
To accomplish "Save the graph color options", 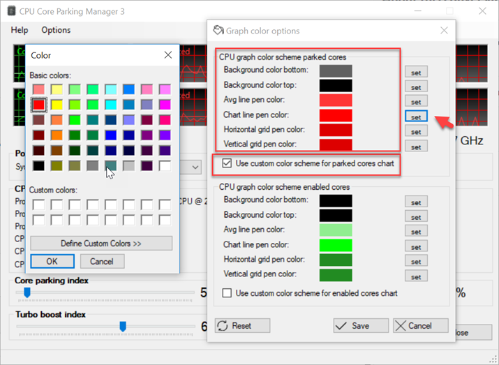I will pyautogui.click(x=361, y=325).
